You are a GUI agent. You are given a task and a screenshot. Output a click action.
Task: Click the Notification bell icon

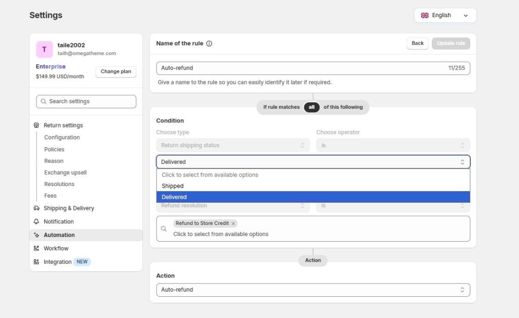tap(36, 221)
